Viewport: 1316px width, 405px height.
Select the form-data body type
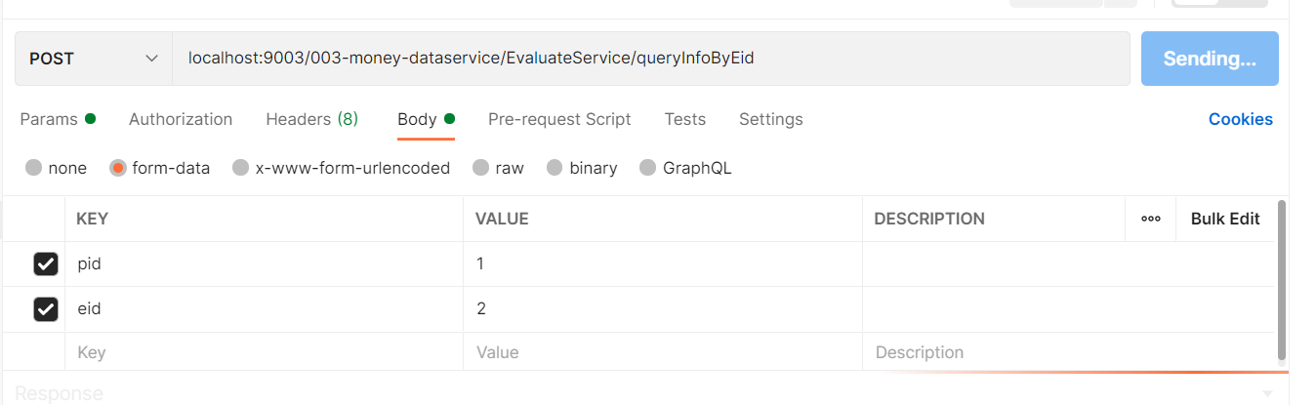tap(118, 168)
